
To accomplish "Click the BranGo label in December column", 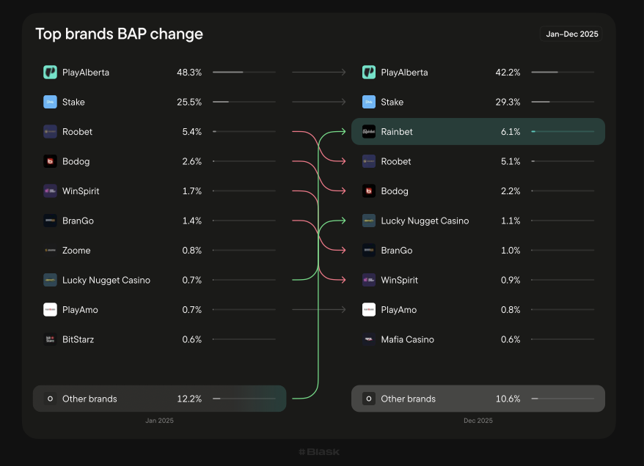I will point(396,251).
